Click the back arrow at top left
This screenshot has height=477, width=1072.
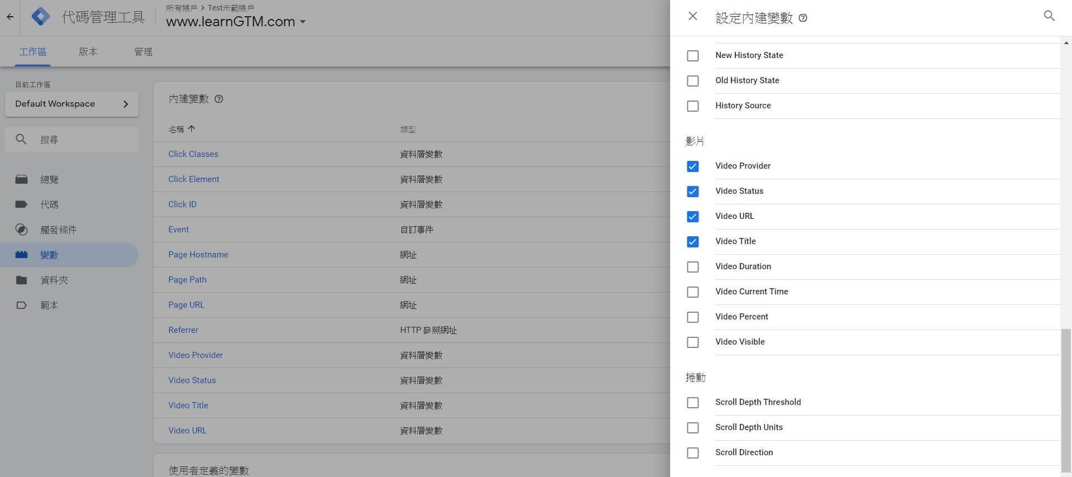point(10,17)
